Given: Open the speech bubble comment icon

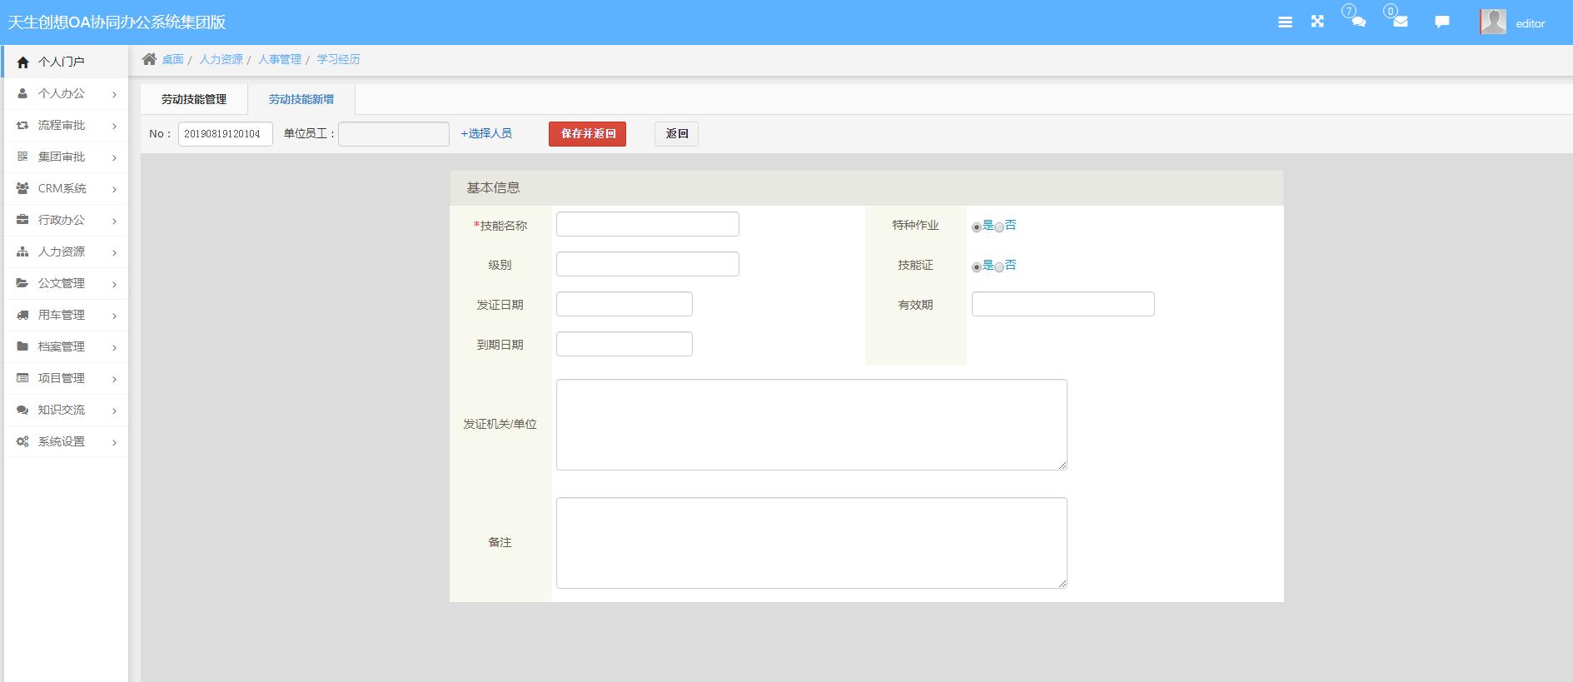Looking at the screenshot, I should (1442, 22).
